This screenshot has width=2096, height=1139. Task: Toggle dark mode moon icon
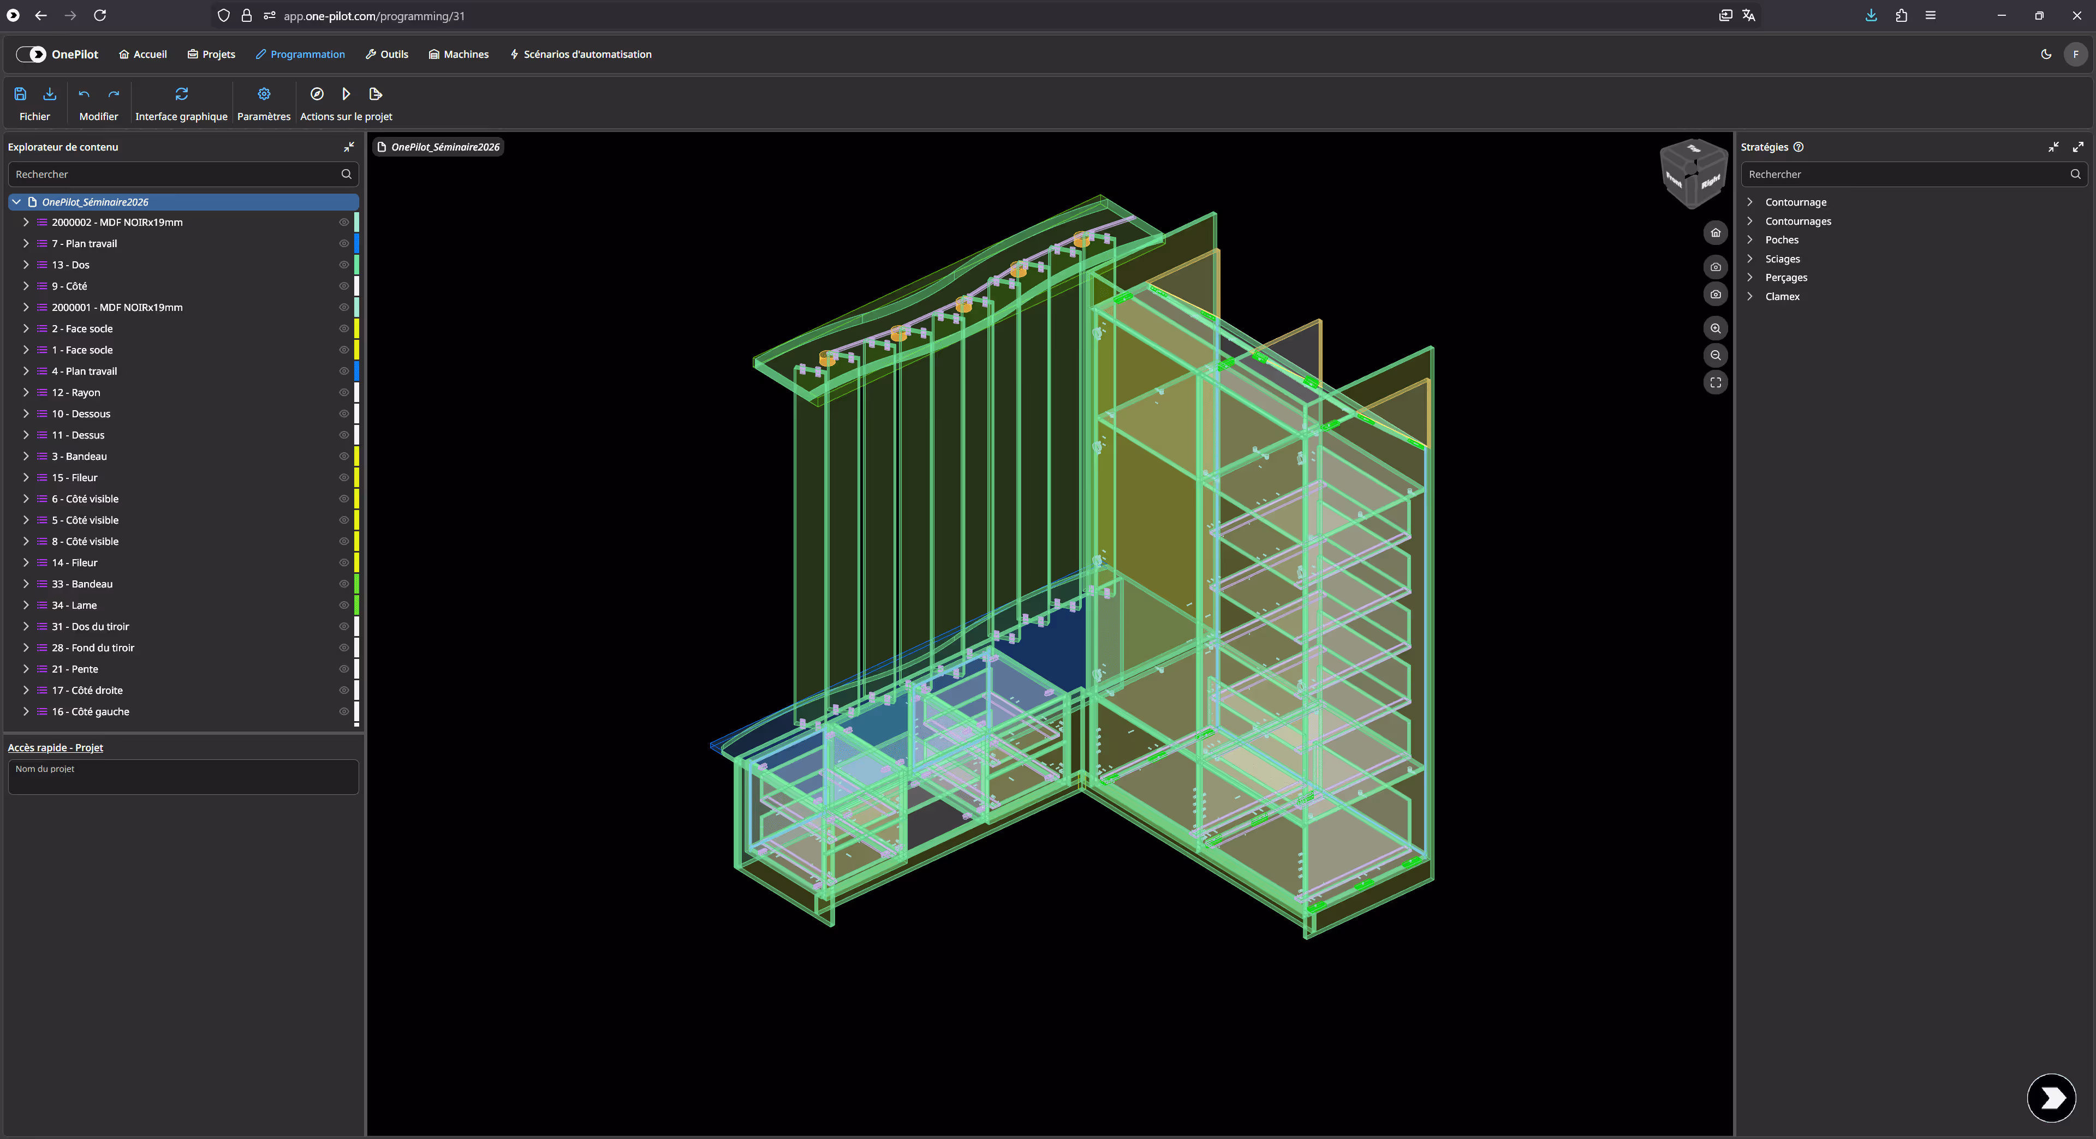pyautogui.click(x=2046, y=55)
